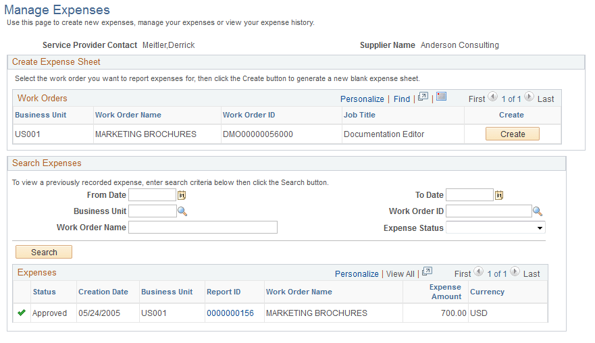This screenshot has height=343, width=595.
Task: Click Create for MARKETING BROCHURES work order
Action: (x=513, y=134)
